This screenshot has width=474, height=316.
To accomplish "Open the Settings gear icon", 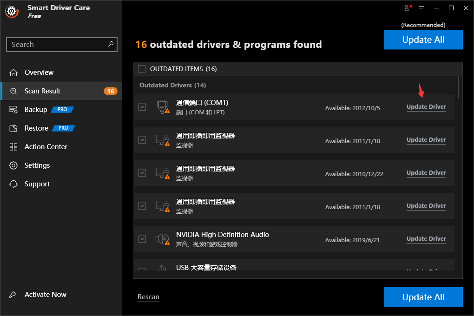I will point(13,165).
